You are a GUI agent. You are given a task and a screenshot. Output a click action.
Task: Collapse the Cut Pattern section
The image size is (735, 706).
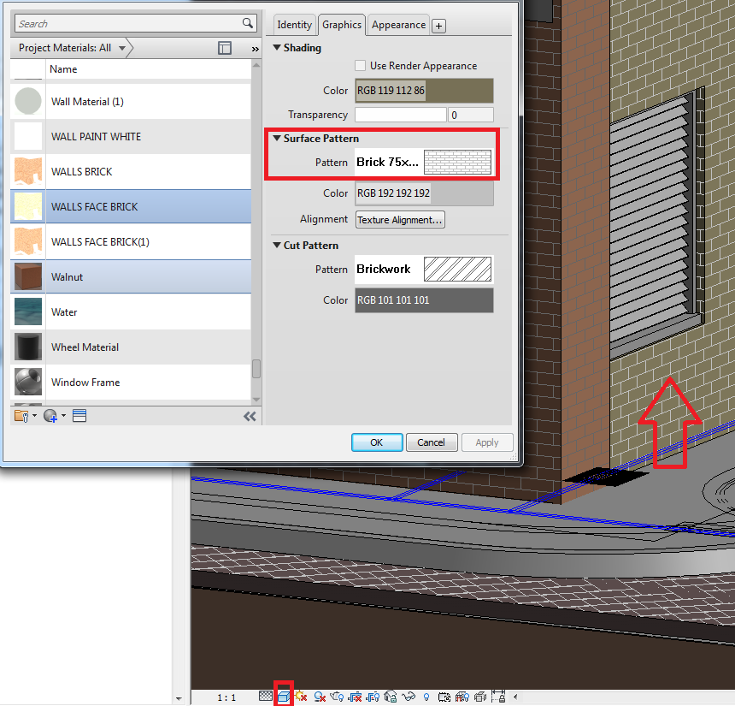(x=275, y=246)
